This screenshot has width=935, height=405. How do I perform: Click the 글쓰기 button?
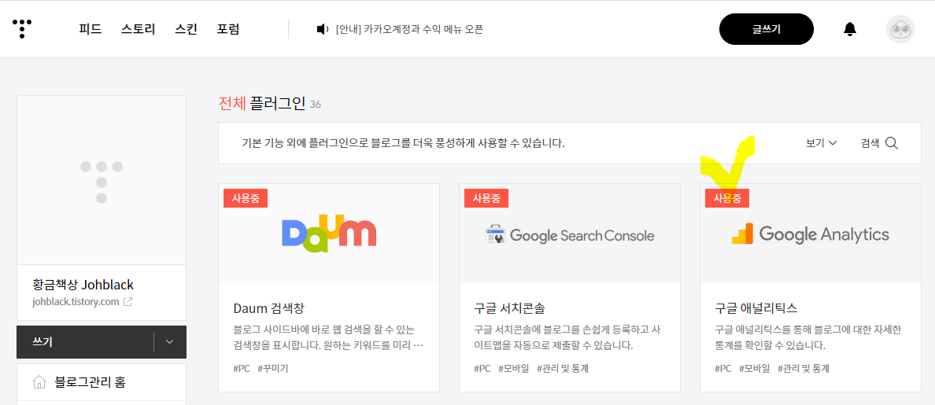(x=767, y=29)
